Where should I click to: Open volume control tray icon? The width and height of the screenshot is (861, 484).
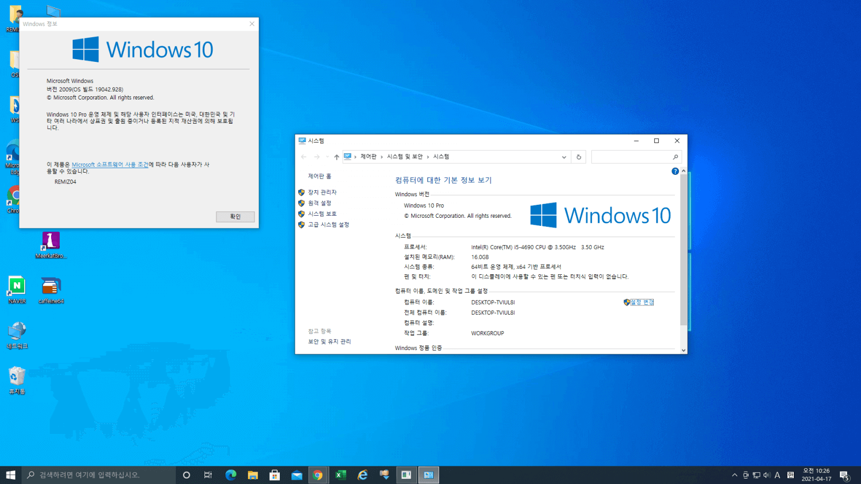point(767,475)
